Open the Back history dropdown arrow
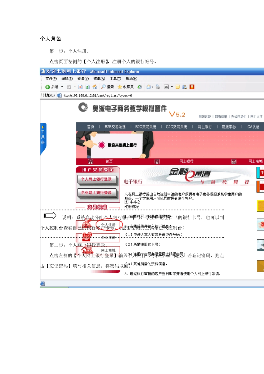 point(62,87)
